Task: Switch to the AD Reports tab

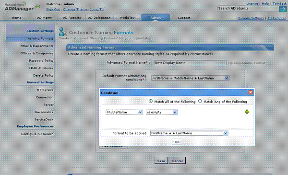Action: click(72, 18)
